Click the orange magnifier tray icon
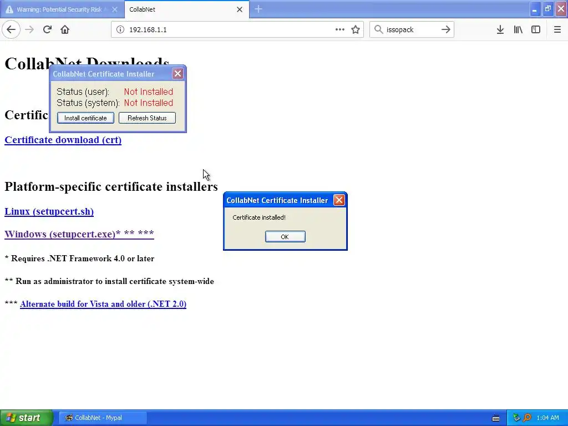The width and height of the screenshot is (568, 426). (x=527, y=418)
